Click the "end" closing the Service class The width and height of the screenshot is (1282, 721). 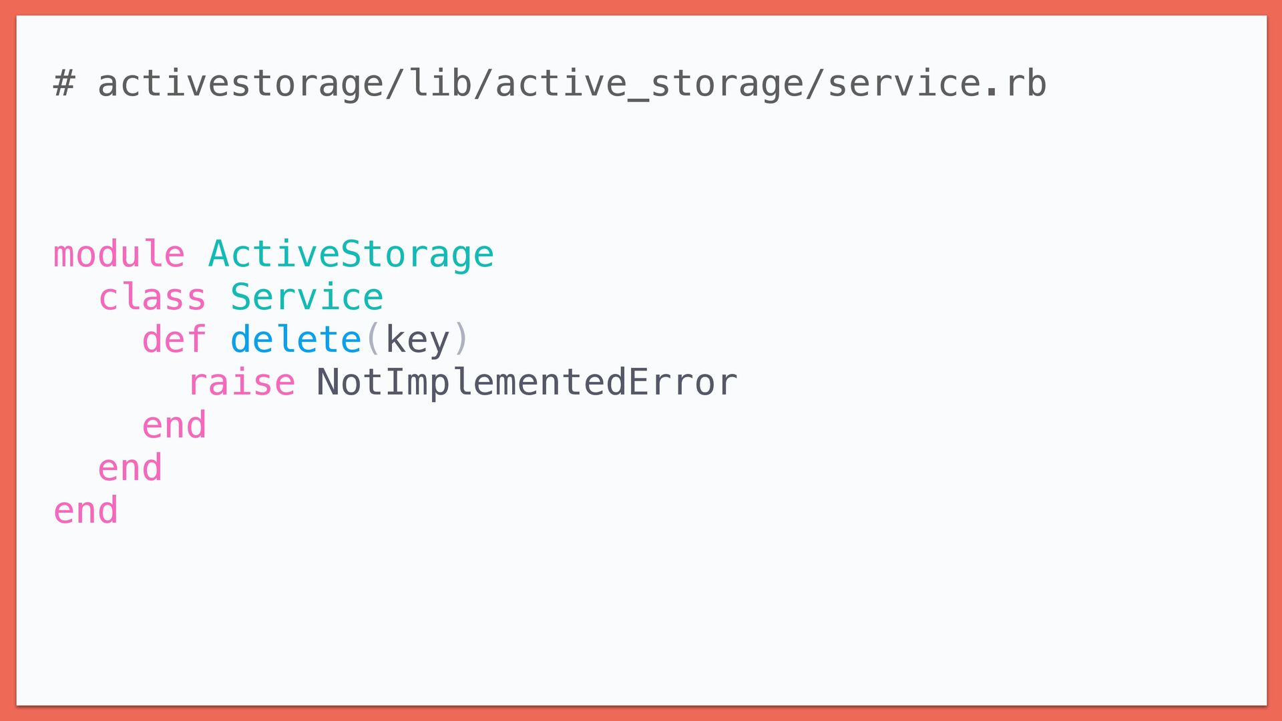click(x=130, y=469)
